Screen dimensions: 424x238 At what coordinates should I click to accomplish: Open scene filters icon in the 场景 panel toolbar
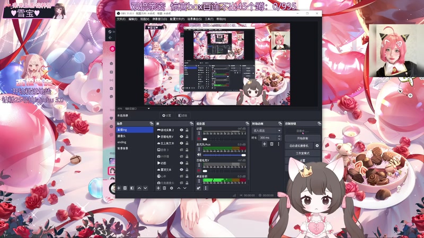(132, 188)
